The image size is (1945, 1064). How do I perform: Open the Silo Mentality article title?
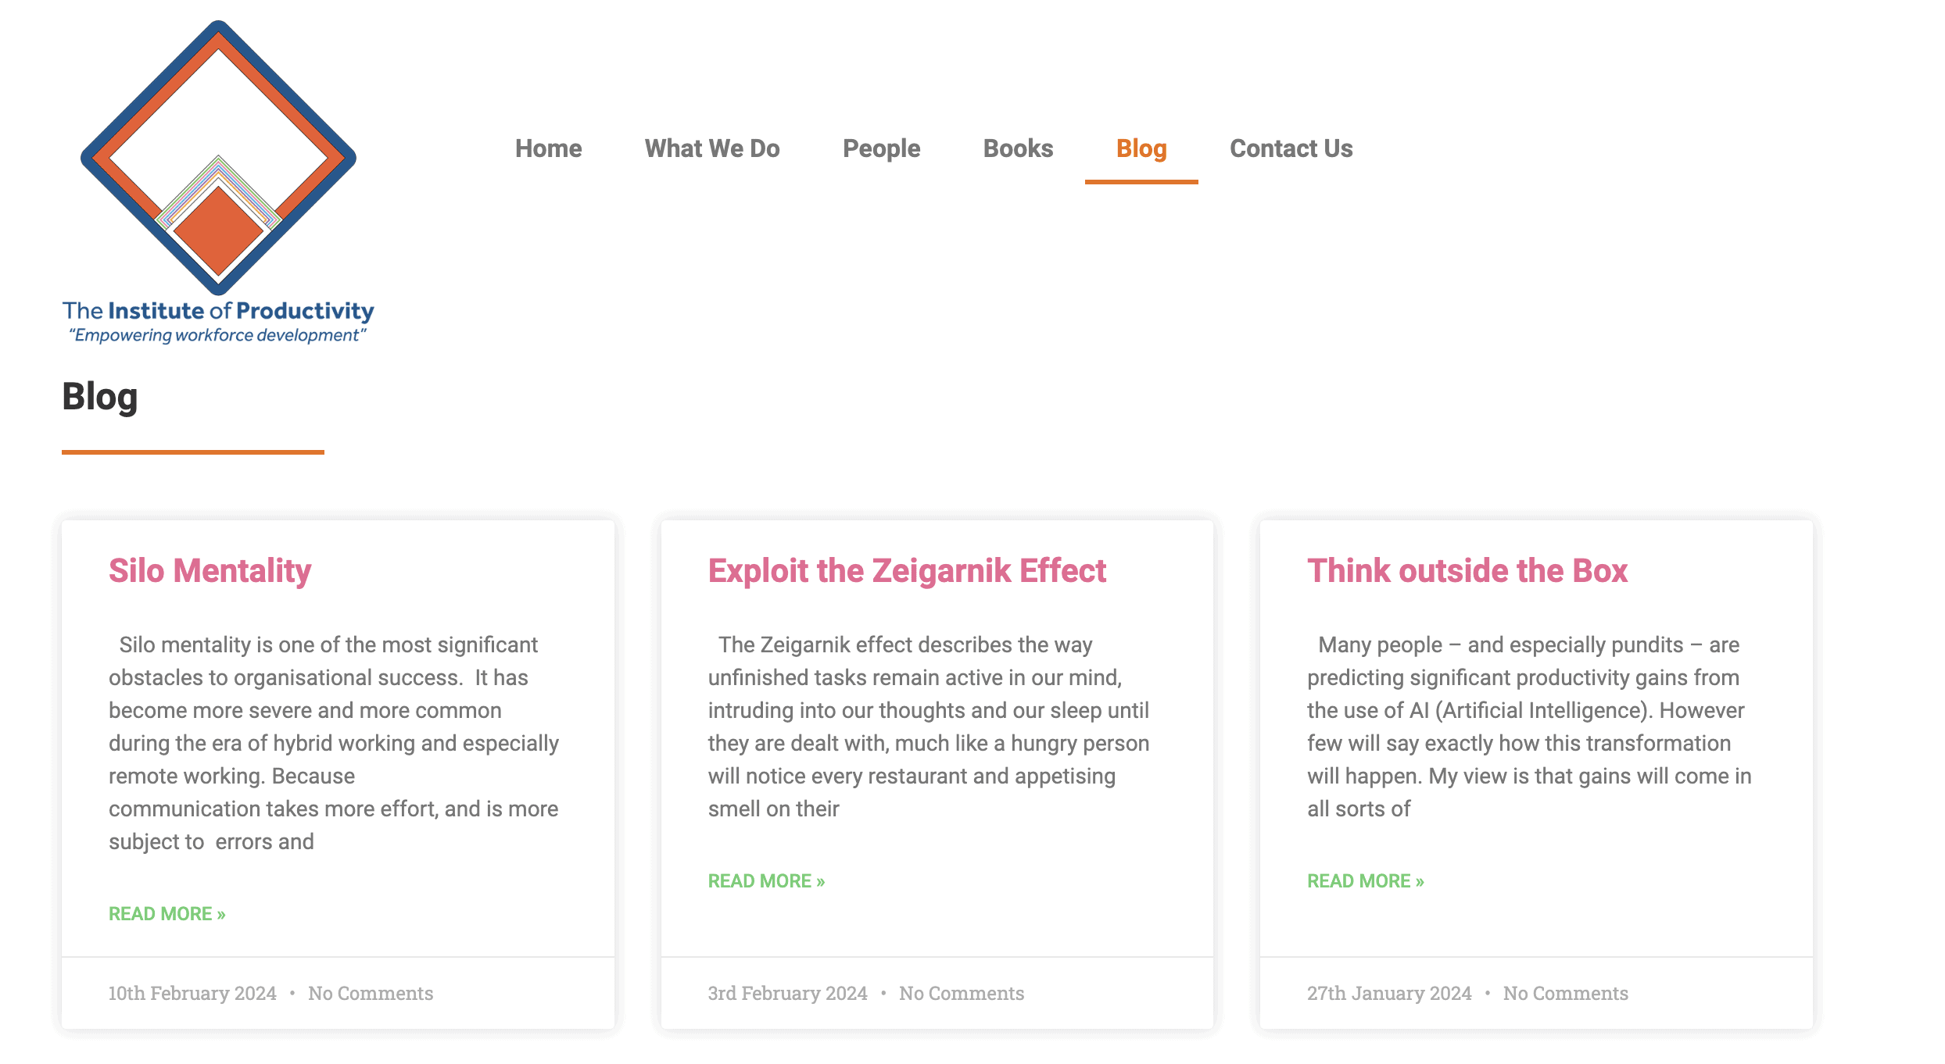pyautogui.click(x=210, y=571)
